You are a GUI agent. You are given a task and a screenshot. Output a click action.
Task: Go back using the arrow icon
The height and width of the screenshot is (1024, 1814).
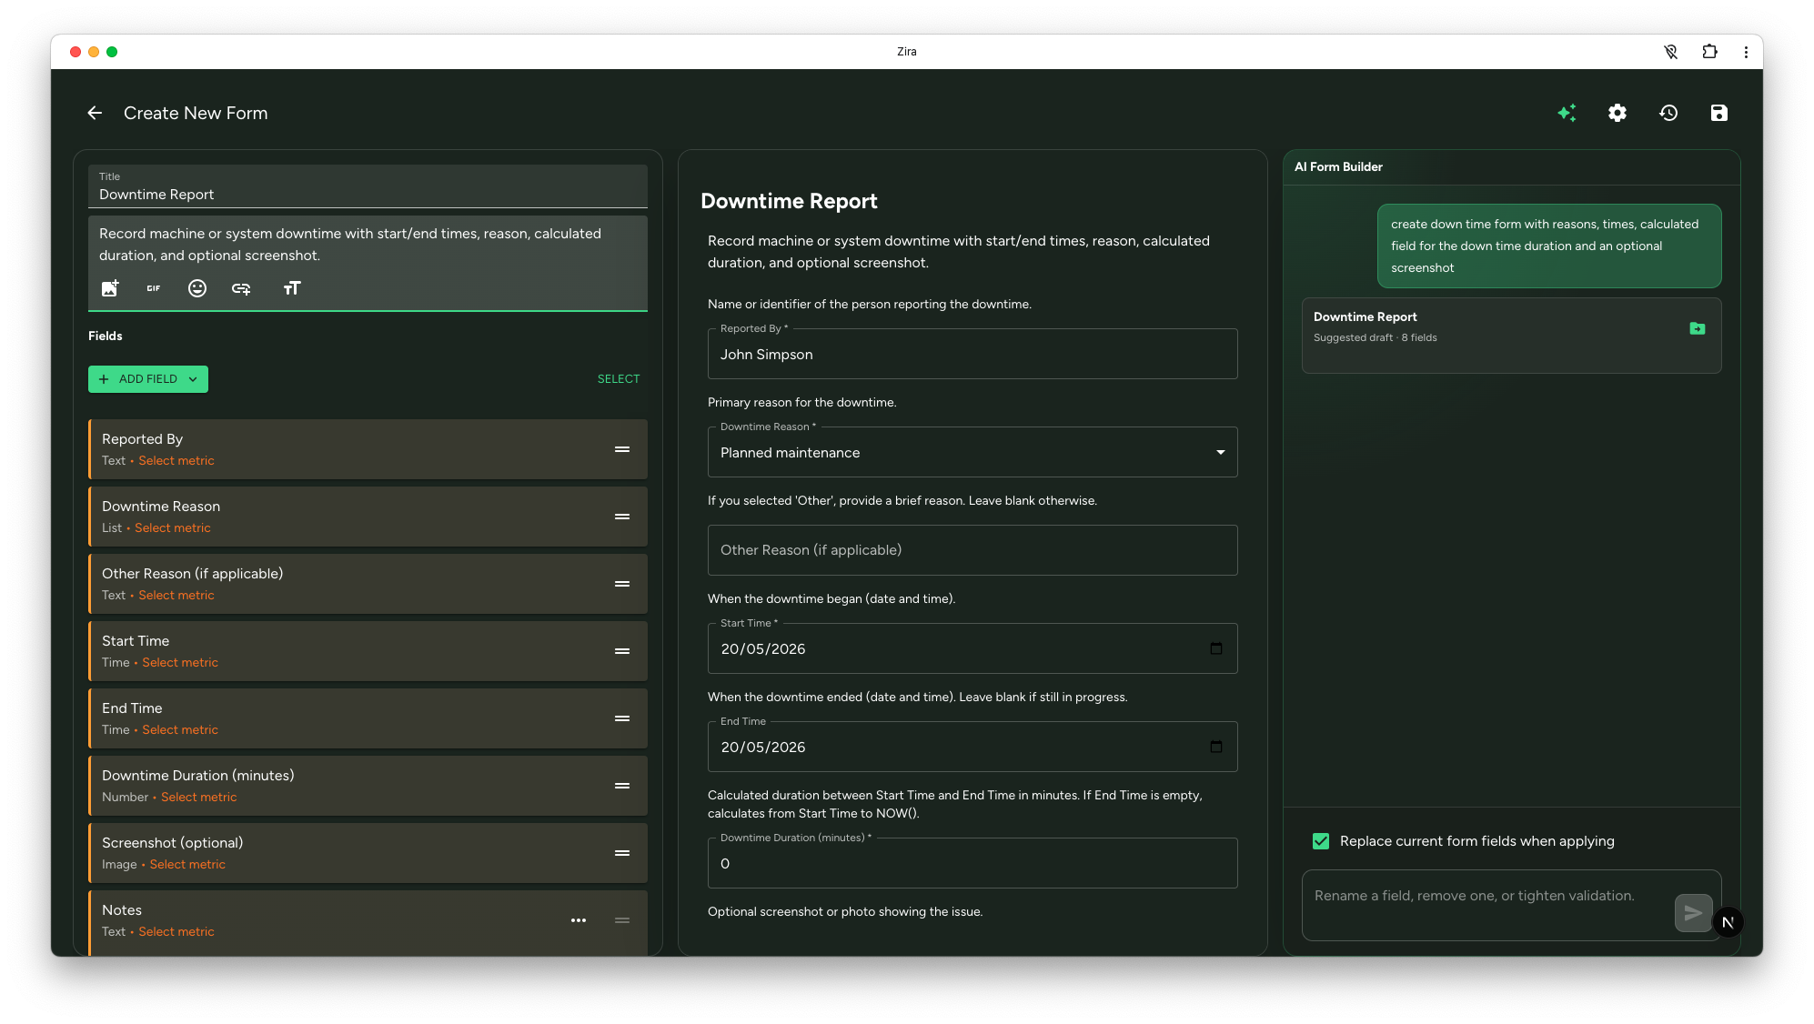[95, 113]
